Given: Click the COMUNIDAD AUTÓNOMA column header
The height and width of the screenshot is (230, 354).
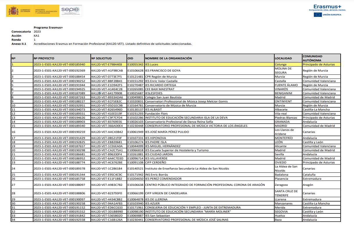Looking at the screenshot, I should click(x=312, y=58).
